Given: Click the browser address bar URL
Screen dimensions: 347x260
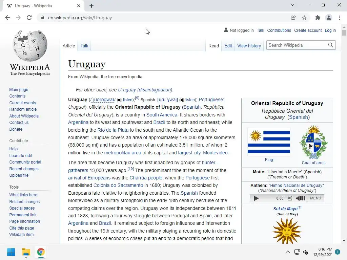Looking at the screenshot, I should coord(80,18).
